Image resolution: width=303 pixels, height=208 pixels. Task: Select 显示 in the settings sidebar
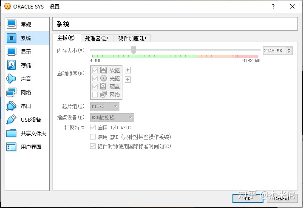[27, 51]
